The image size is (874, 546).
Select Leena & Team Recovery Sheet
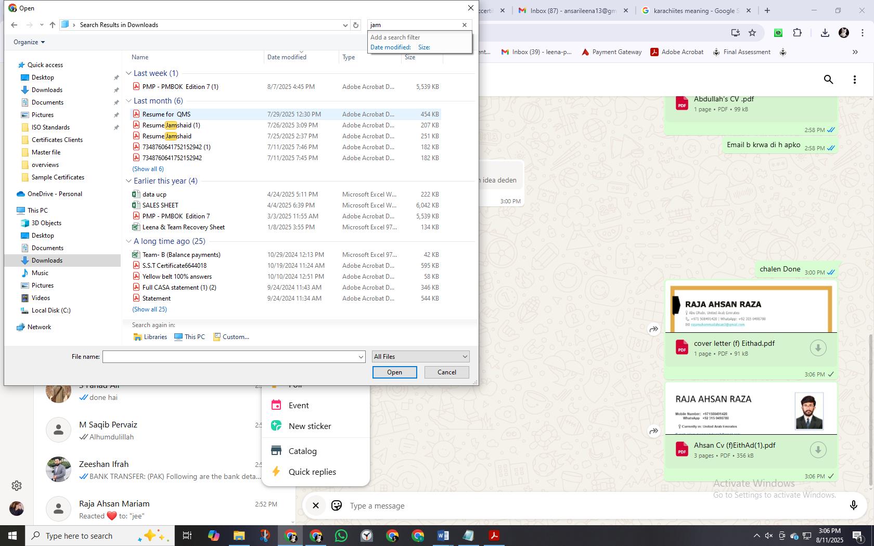(x=183, y=227)
